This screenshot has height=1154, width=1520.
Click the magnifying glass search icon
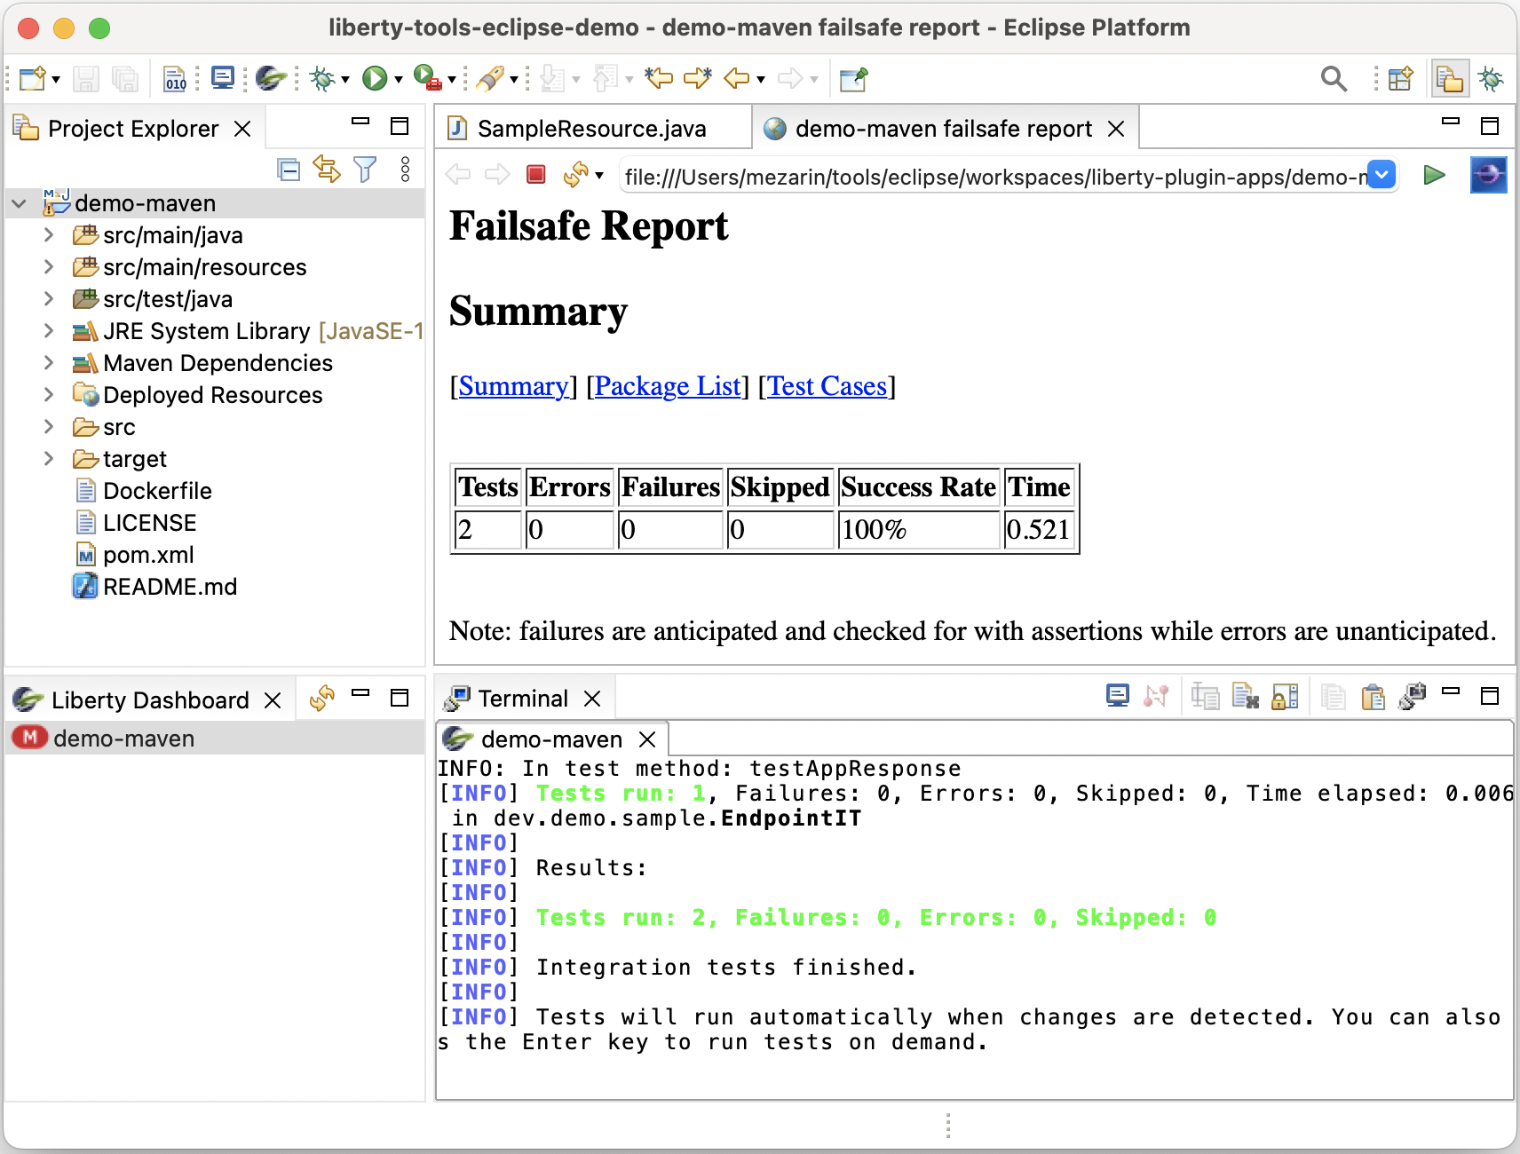coord(1334,79)
